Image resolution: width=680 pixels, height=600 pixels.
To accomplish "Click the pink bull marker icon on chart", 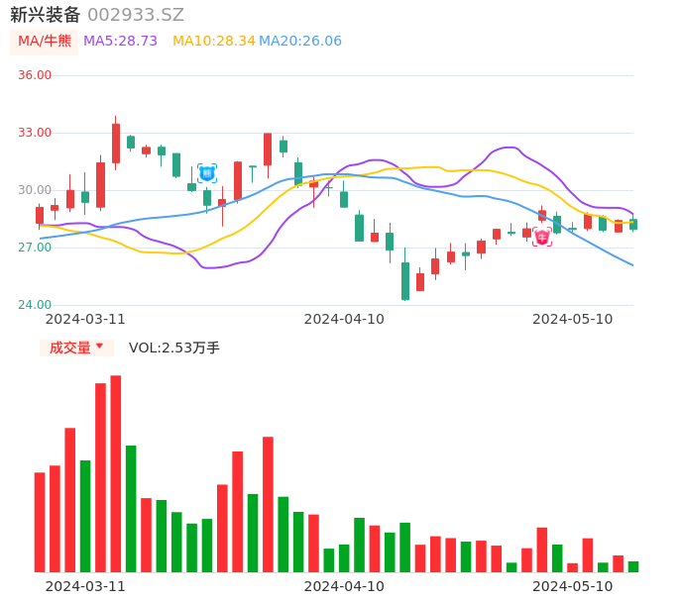I will click(542, 237).
